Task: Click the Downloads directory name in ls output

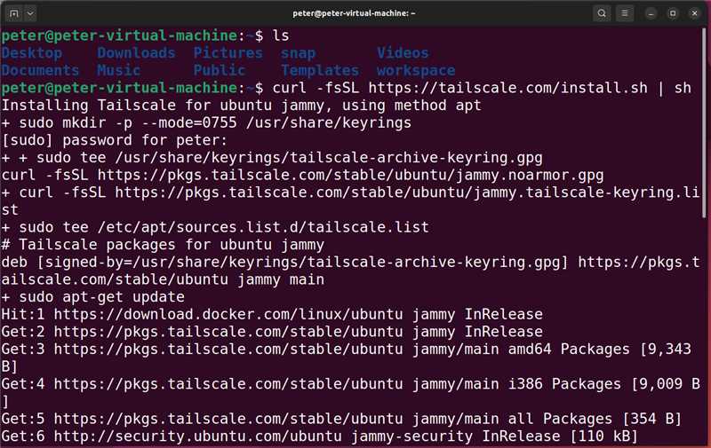Action: 136,53
